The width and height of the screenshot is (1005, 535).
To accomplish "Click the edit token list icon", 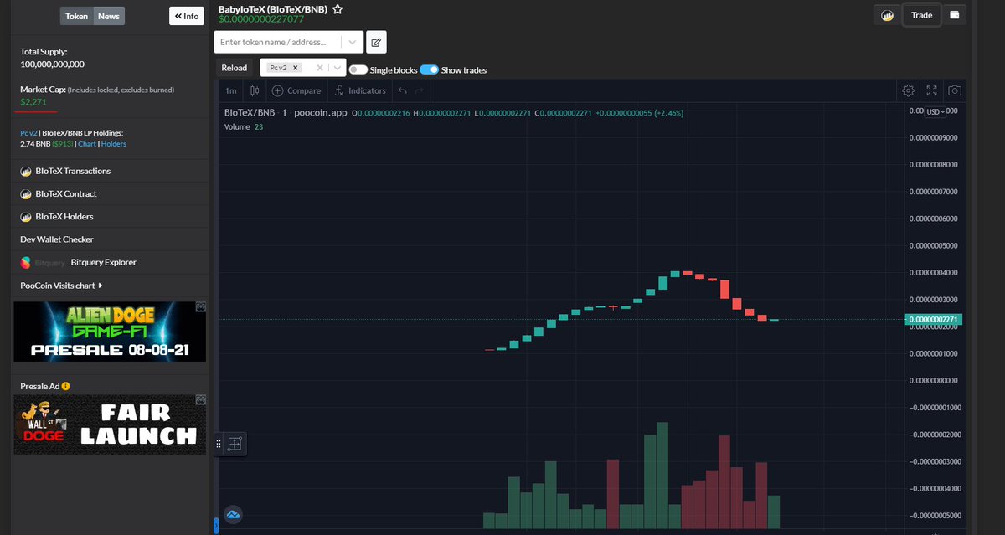I will click(x=376, y=42).
